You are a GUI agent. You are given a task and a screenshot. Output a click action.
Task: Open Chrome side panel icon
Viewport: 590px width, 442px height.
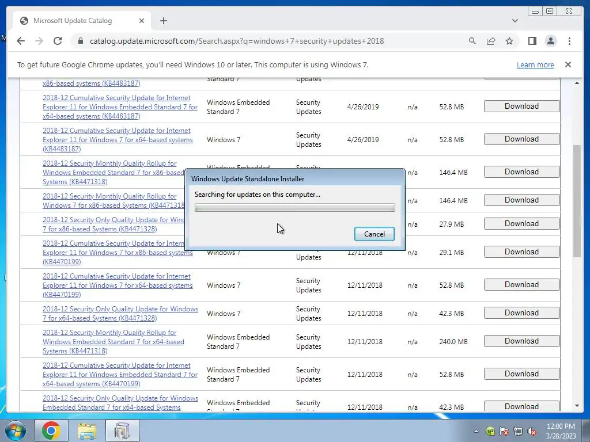[x=532, y=41]
